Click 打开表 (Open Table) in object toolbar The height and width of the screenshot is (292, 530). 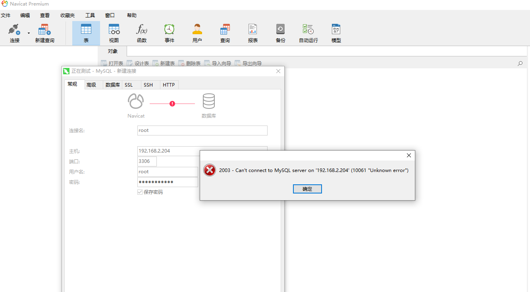pyautogui.click(x=112, y=63)
